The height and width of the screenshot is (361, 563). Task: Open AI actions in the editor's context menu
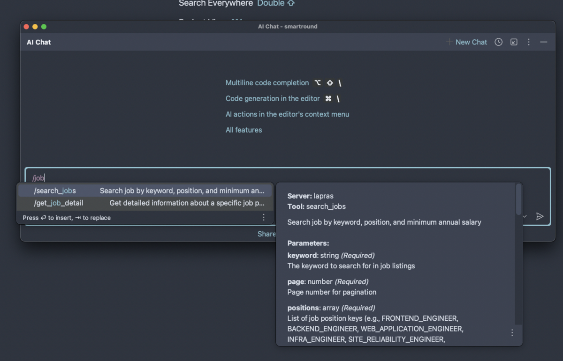[x=287, y=114]
